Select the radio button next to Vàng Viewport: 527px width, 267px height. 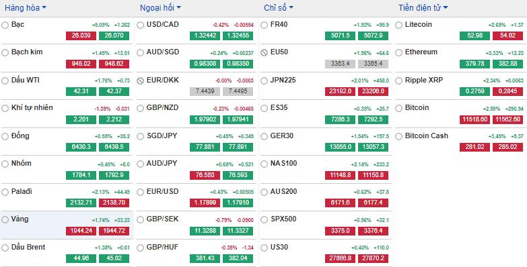pyautogui.click(x=5, y=220)
